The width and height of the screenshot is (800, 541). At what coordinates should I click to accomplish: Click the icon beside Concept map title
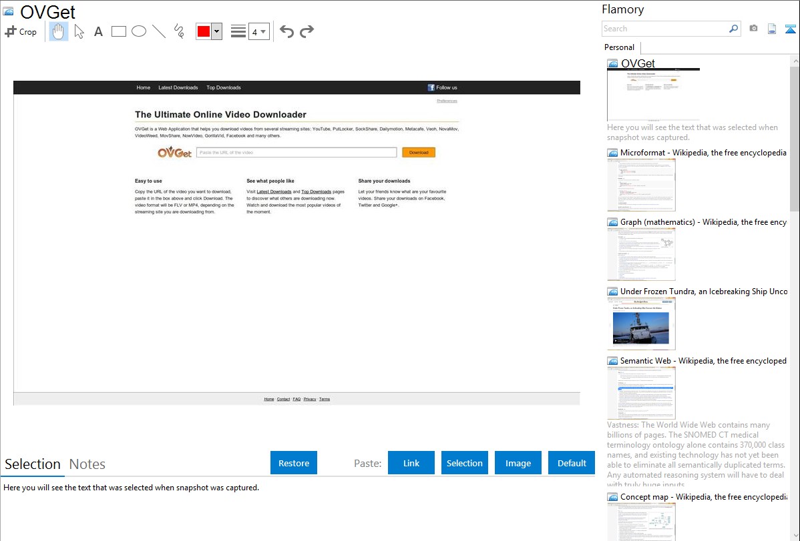coord(612,497)
